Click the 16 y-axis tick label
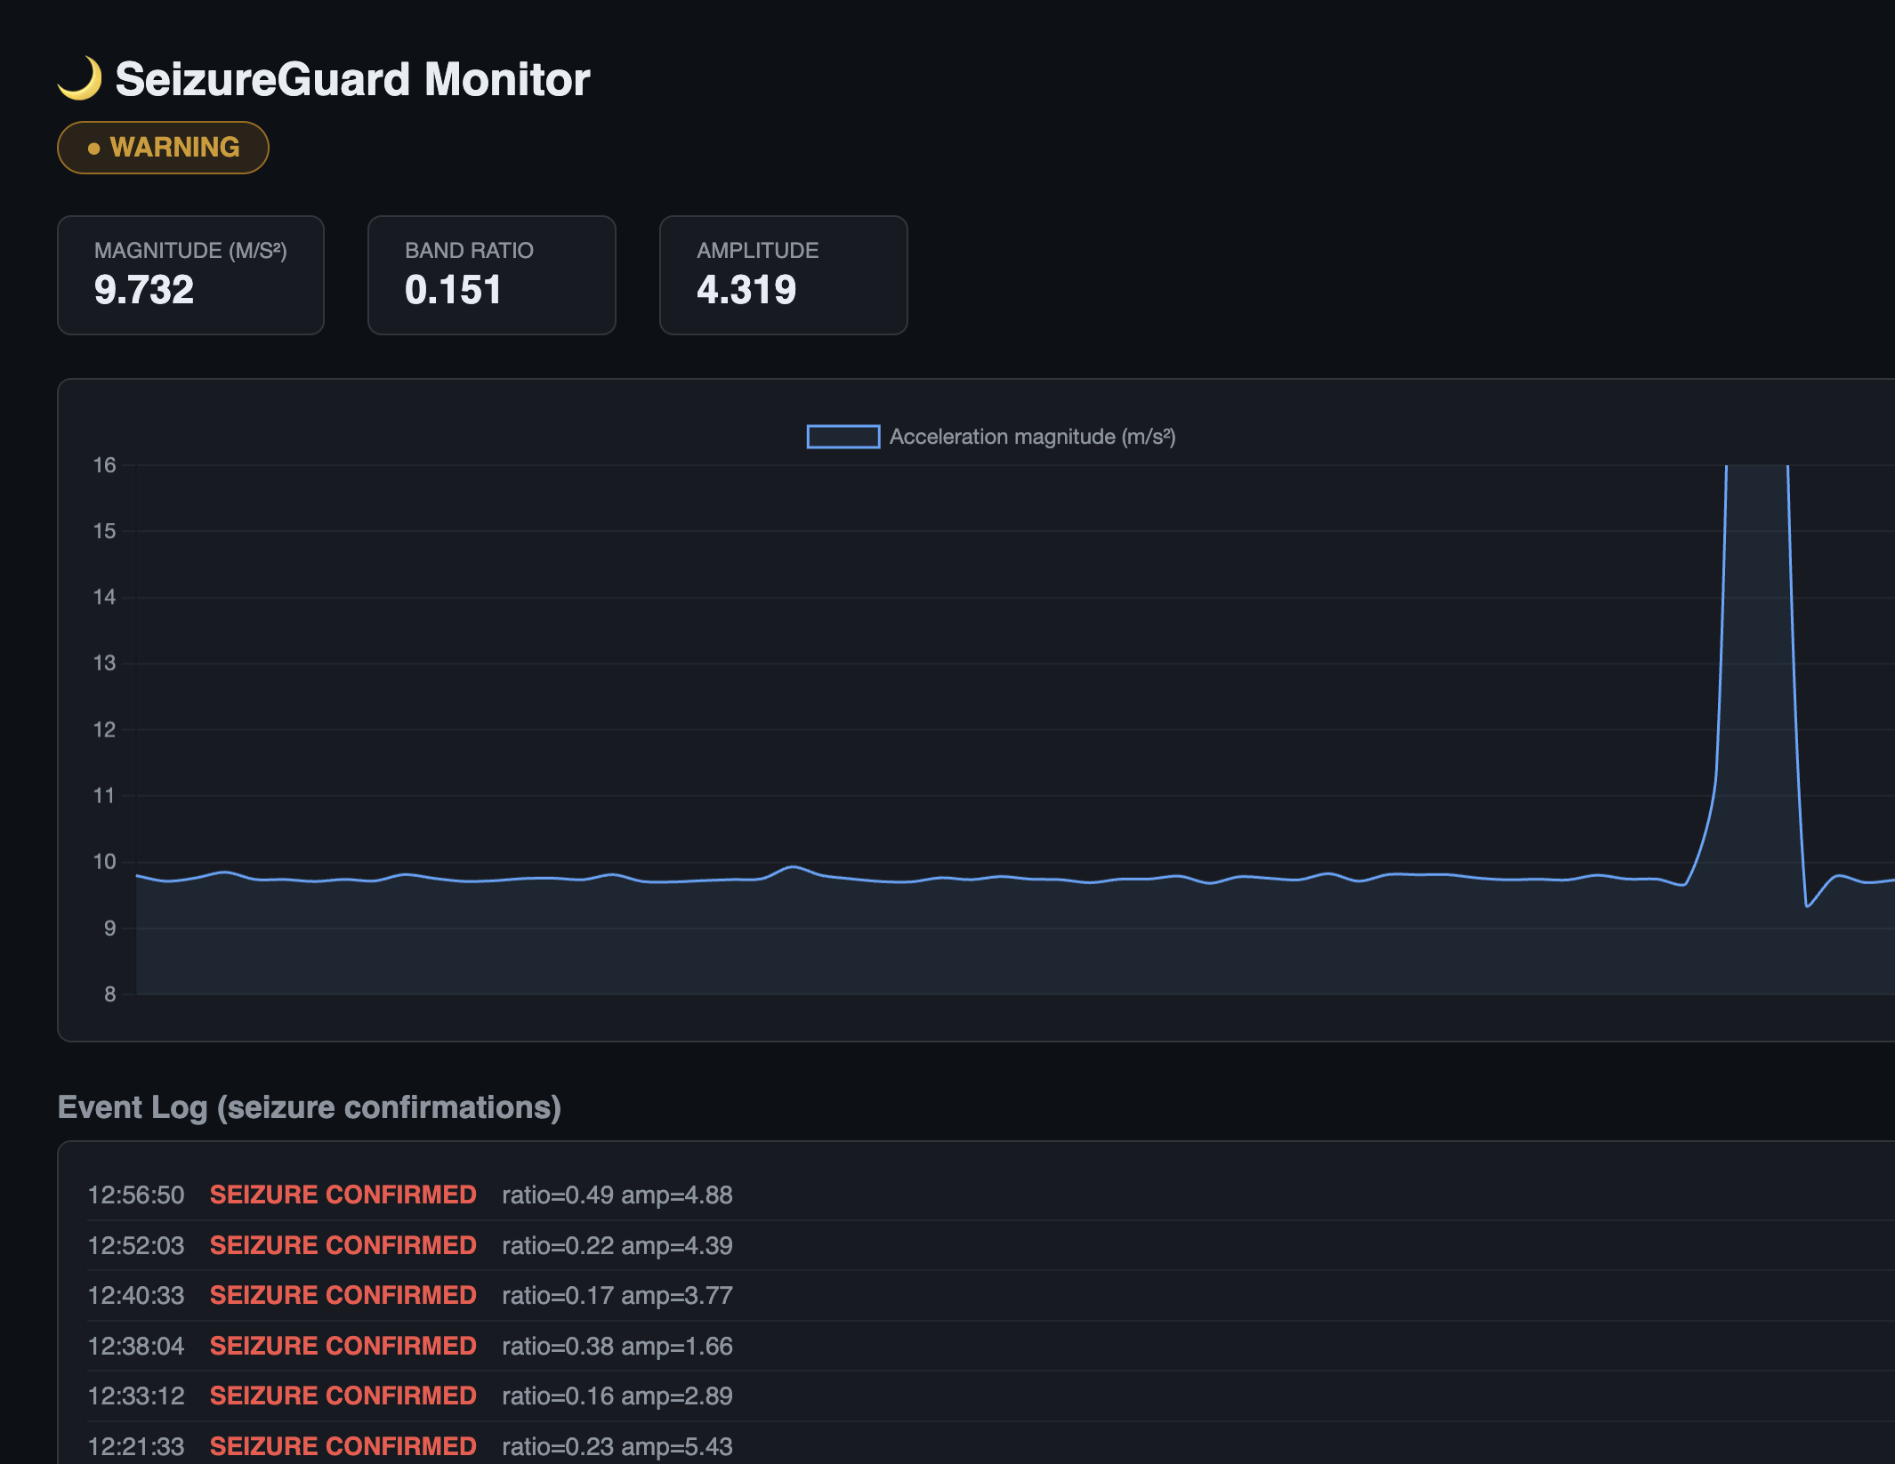Image resolution: width=1895 pixels, height=1464 pixels. pyautogui.click(x=104, y=465)
